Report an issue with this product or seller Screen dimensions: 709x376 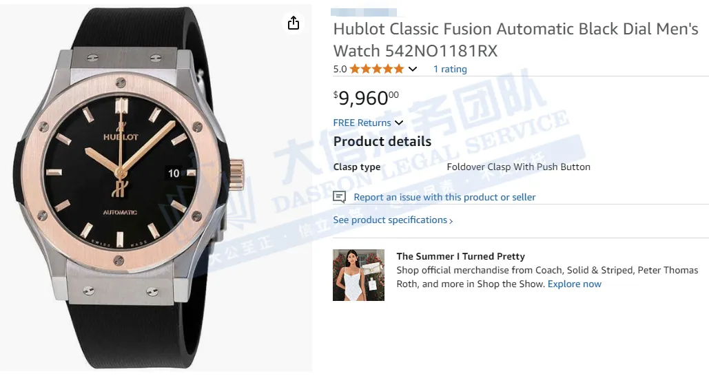(x=444, y=197)
